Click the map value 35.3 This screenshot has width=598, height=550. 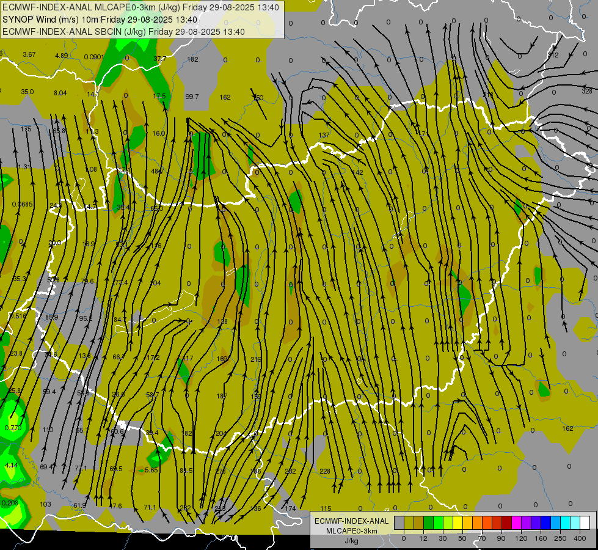pyautogui.click(x=20, y=279)
